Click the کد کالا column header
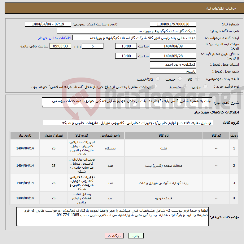 click(216, 135)
